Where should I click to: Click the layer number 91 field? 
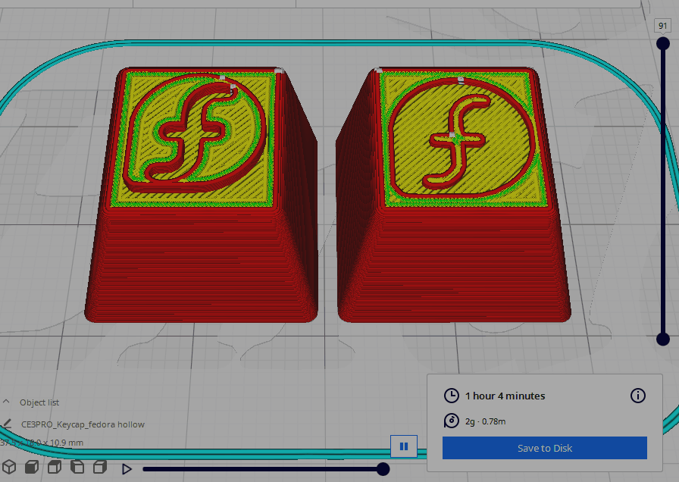tap(662, 26)
